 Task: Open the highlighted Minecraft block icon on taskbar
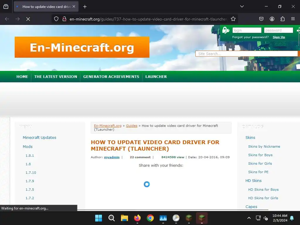tap(202, 218)
